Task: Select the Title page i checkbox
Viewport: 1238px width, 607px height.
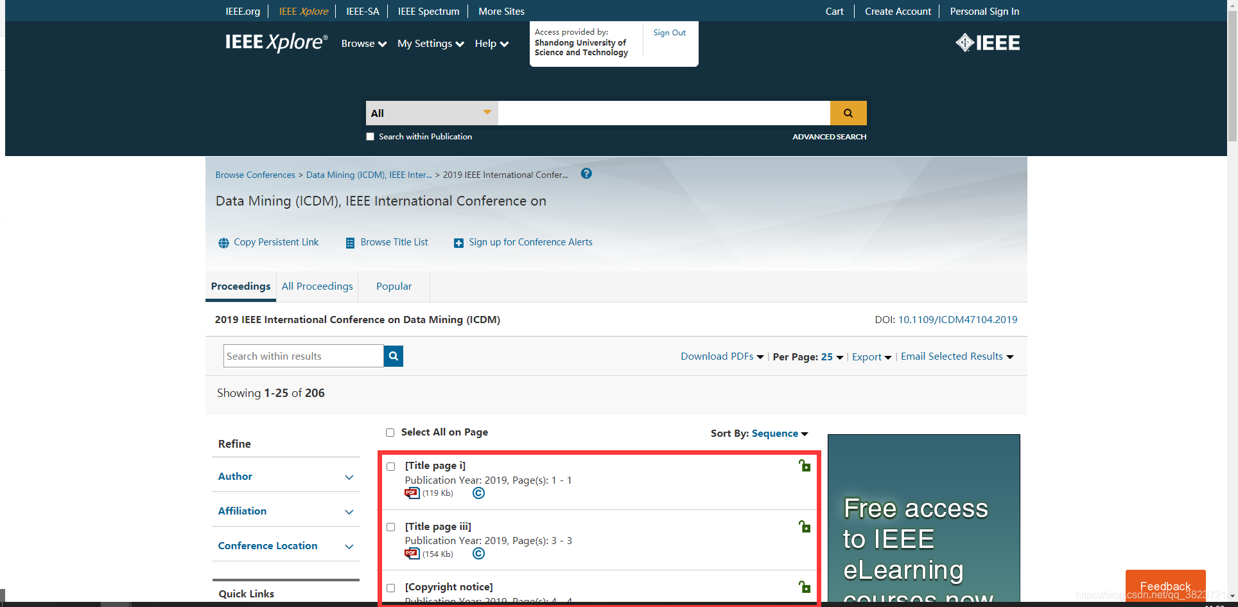Action: (390, 467)
